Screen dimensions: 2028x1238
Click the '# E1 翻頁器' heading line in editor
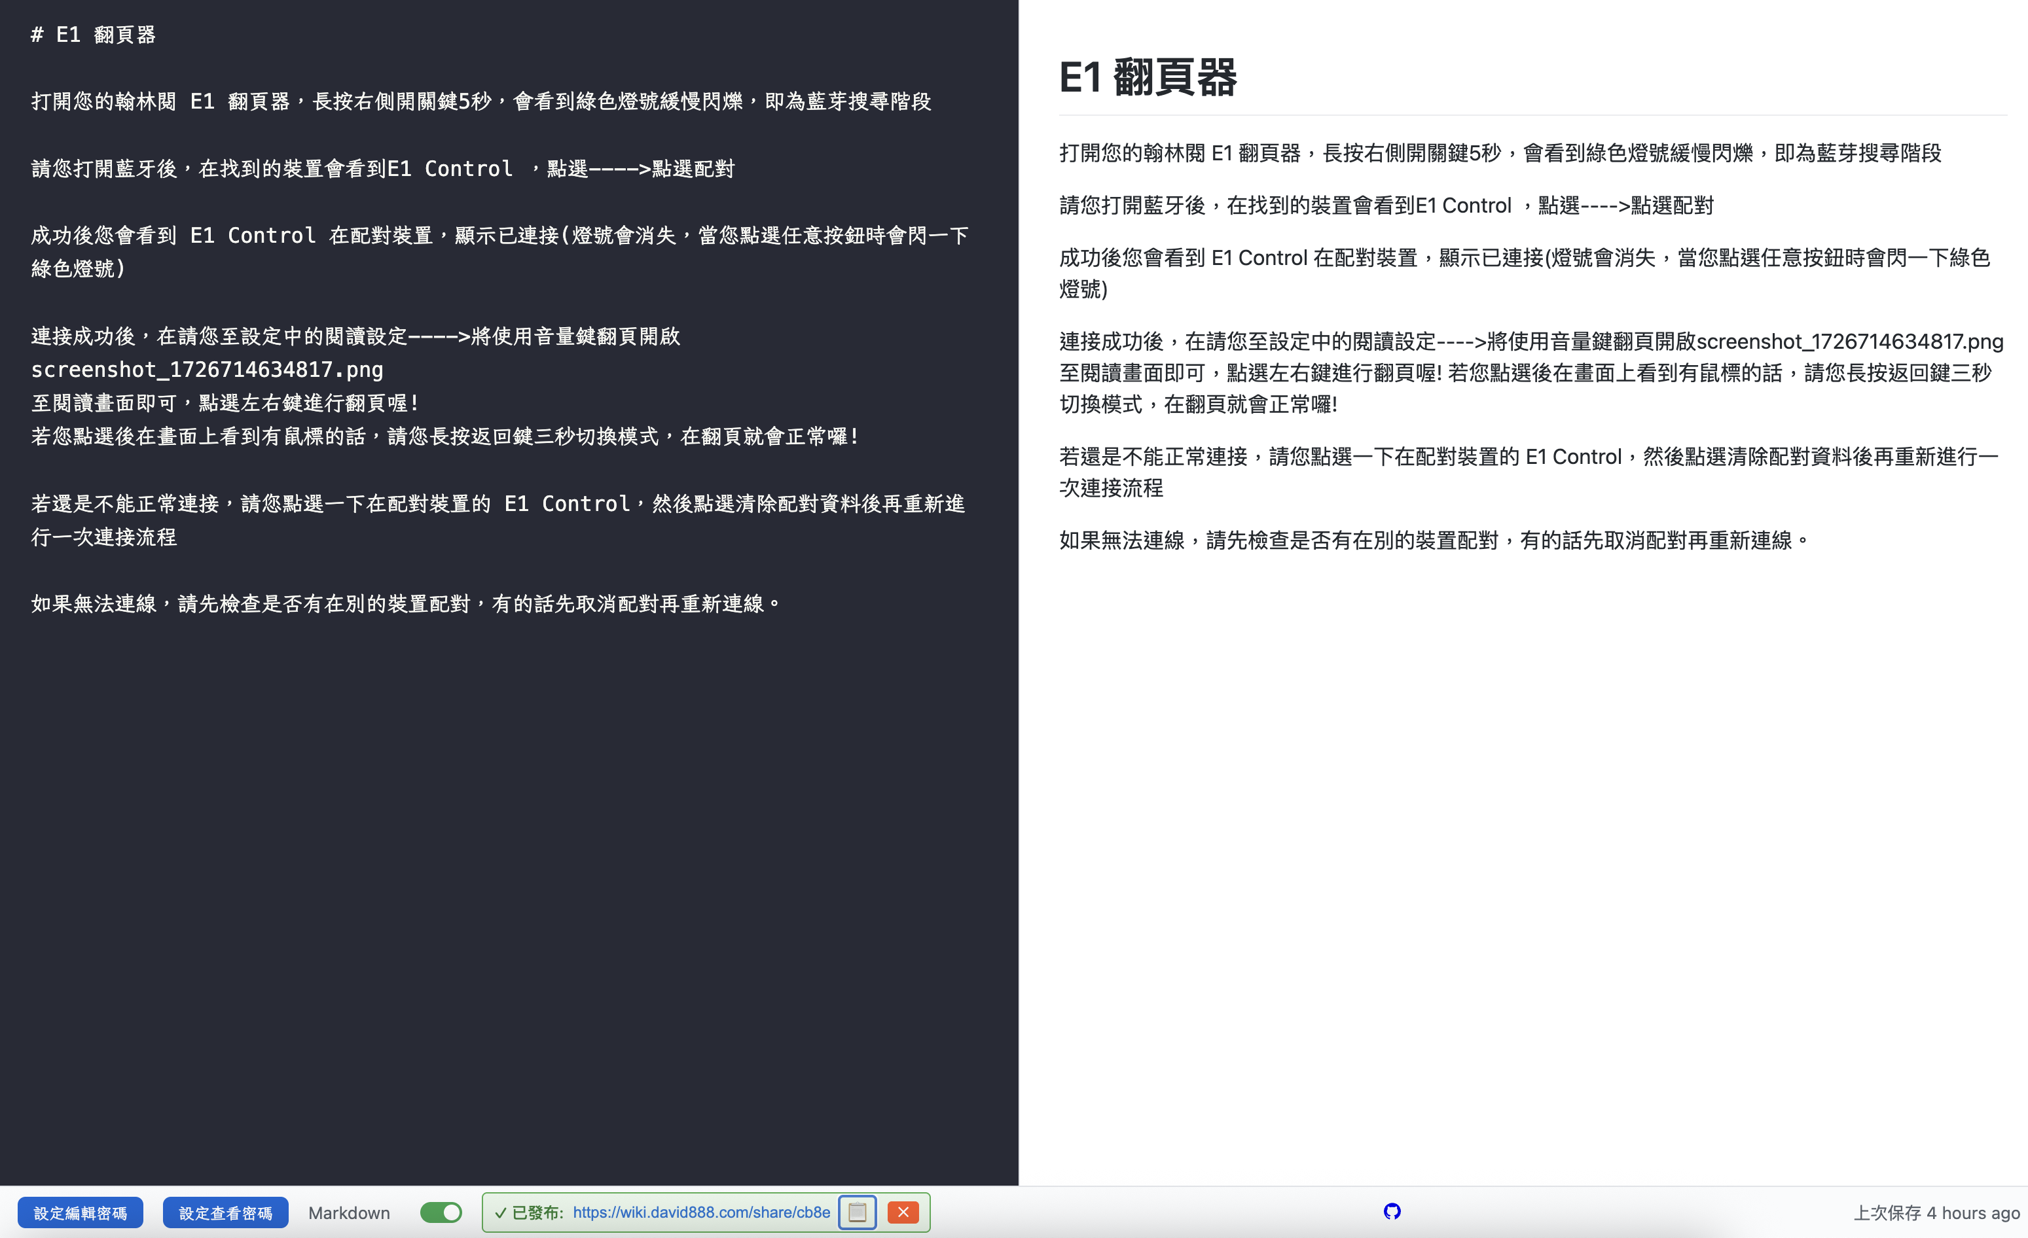(93, 35)
